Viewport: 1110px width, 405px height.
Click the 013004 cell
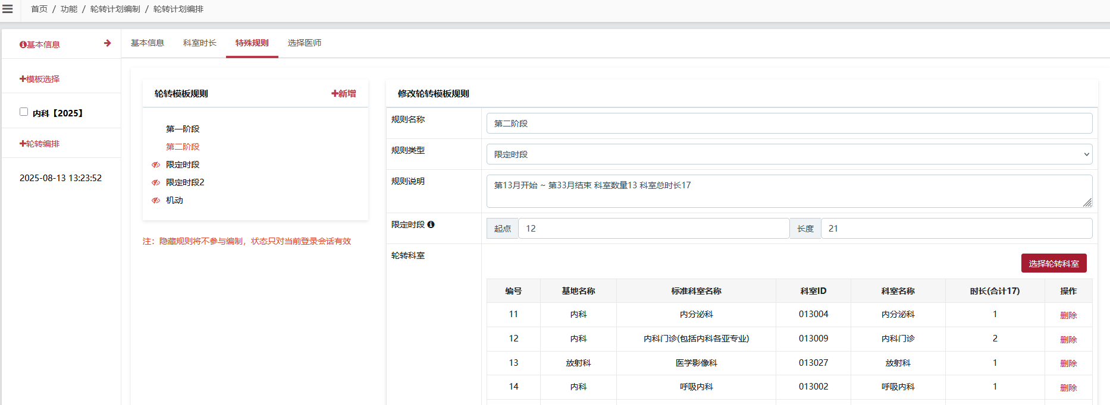point(813,314)
